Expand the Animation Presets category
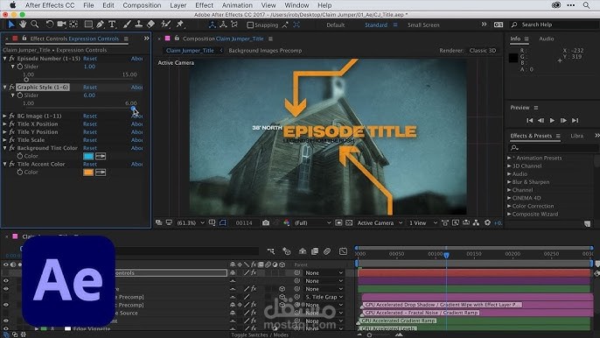This screenshot has height=338, width=600. 509,158
